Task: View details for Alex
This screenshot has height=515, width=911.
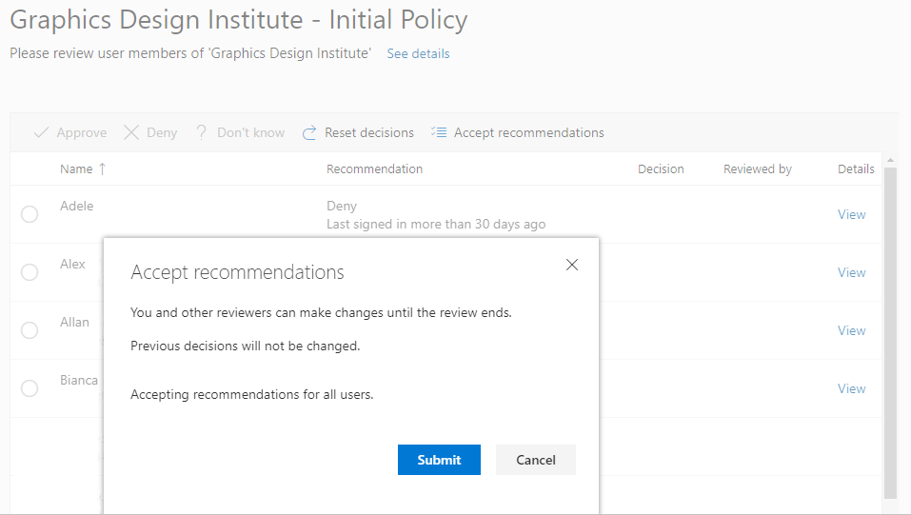Action: click(851, 272)
